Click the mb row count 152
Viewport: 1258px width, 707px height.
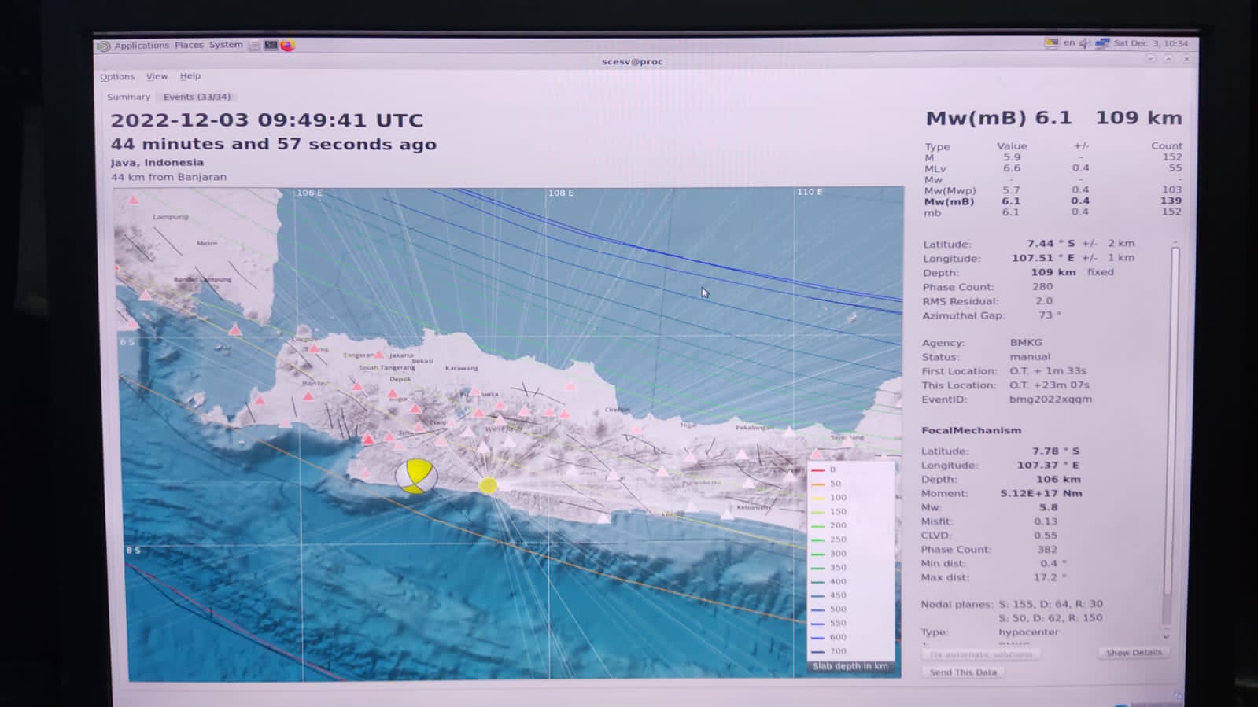[1171, 212]
